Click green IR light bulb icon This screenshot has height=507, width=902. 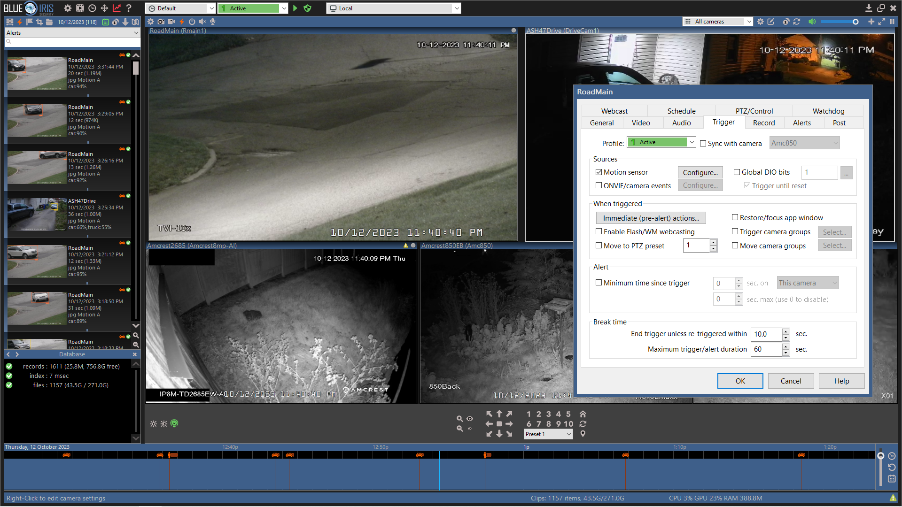click(174, 423)
